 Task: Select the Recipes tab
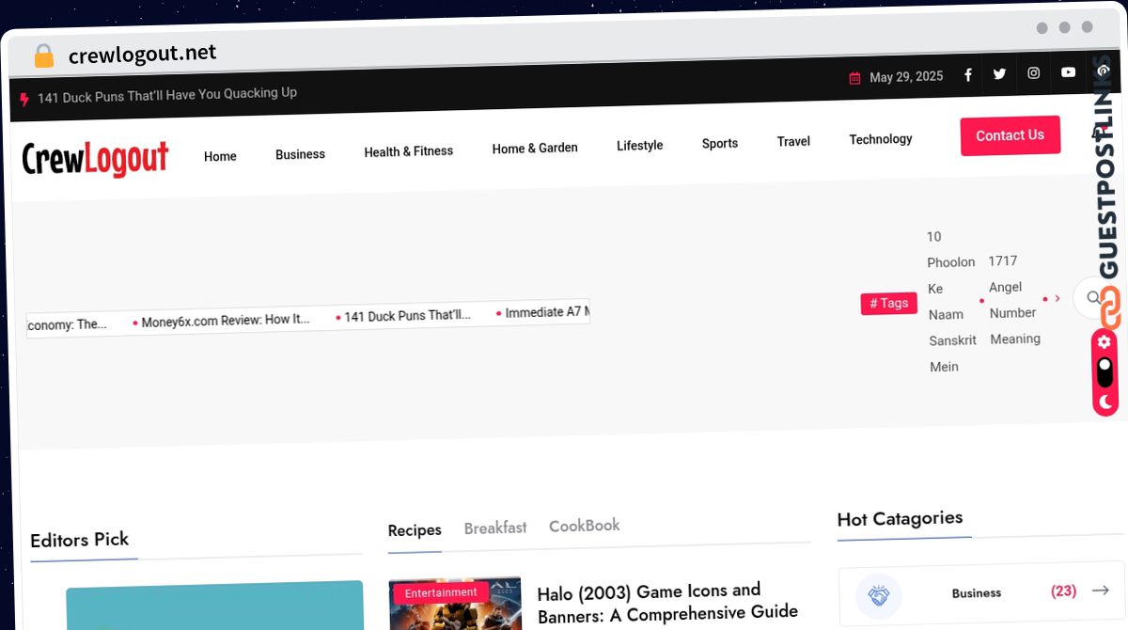[415, 530]
